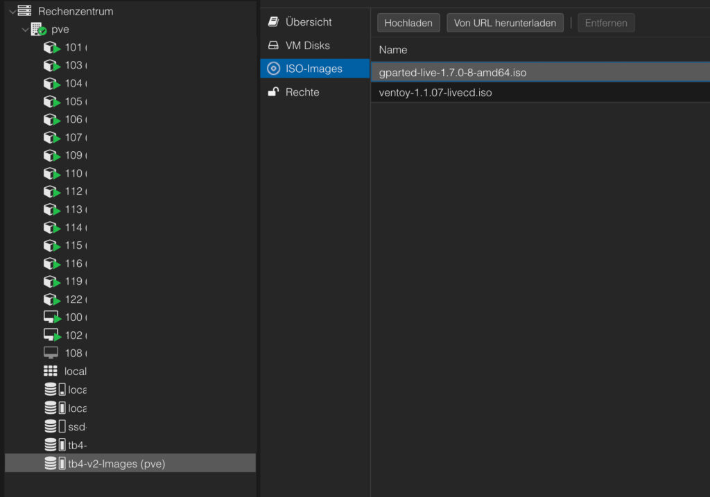Select ventoy-1.1.07-livecd.iso entry
Screen dimensions: 710x497
(x=435, y=93)
